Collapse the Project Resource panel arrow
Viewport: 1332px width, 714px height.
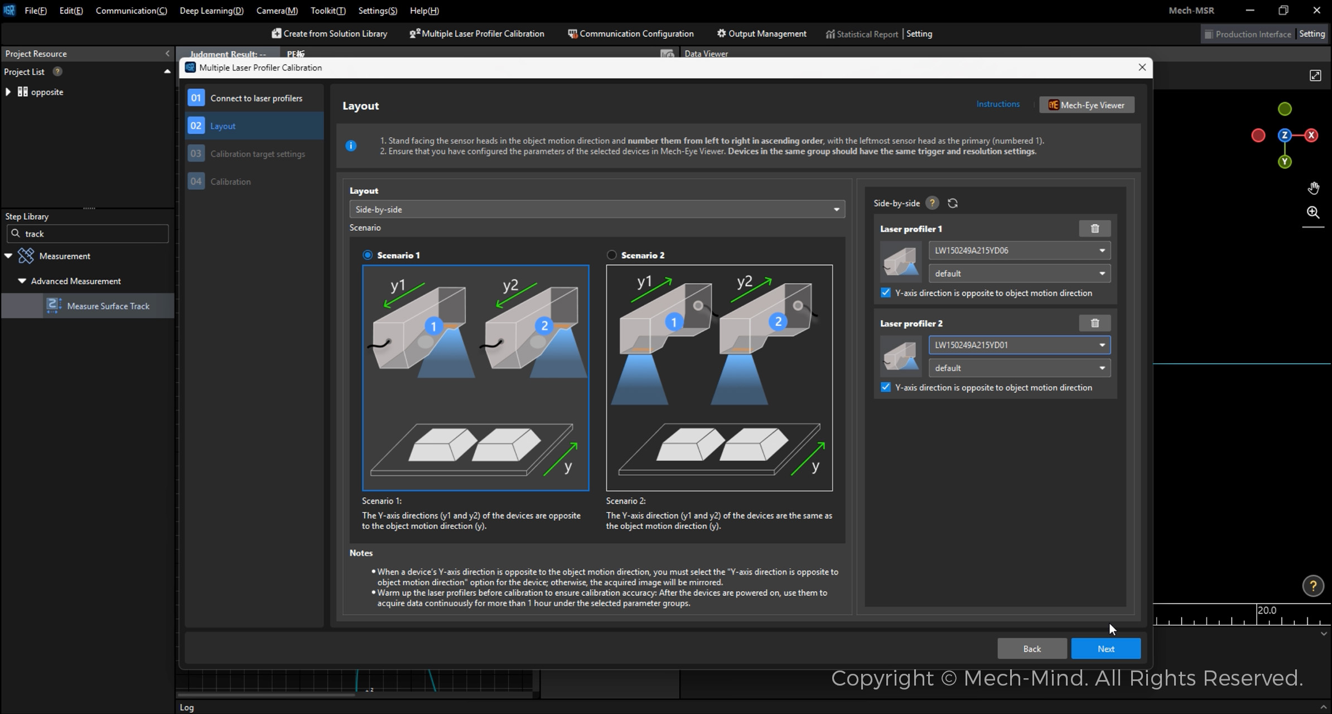point(167,54)
